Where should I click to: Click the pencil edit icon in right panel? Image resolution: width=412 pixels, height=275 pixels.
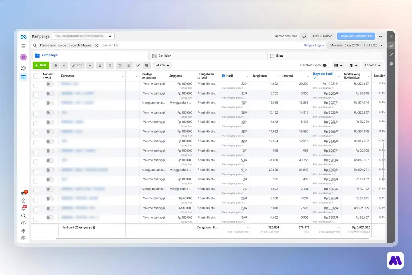(391, 55)
